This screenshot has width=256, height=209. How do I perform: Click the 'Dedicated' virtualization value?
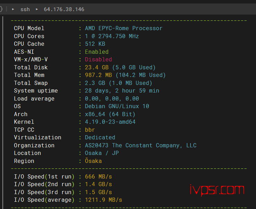point(100,137)
